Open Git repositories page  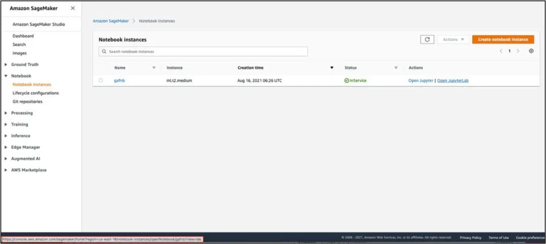27,102
